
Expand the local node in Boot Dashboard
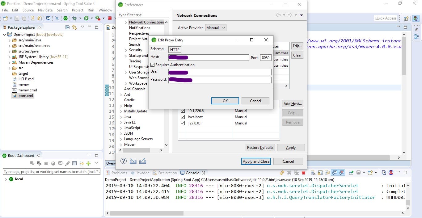pos(6,179)
